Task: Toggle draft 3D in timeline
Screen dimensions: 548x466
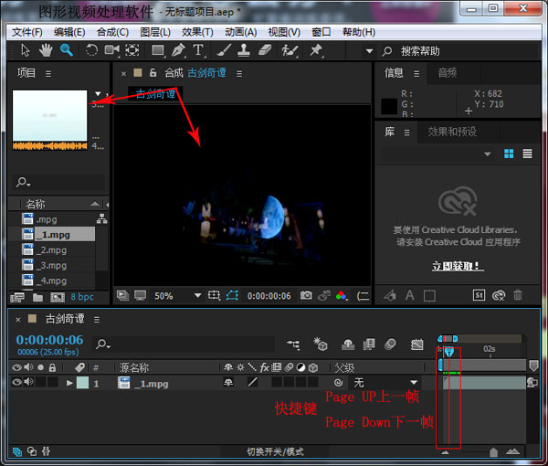Action: pyautogui.click(x=321, y=344)
